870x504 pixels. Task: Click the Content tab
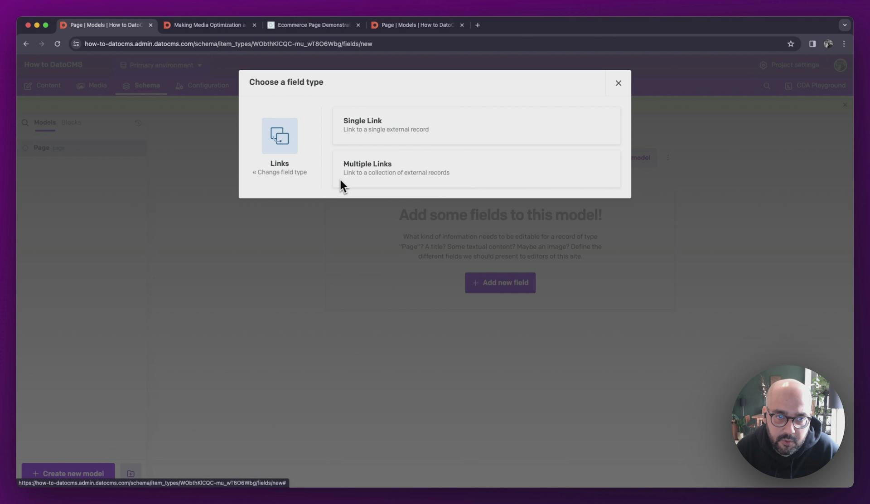(x=48, y=85)
